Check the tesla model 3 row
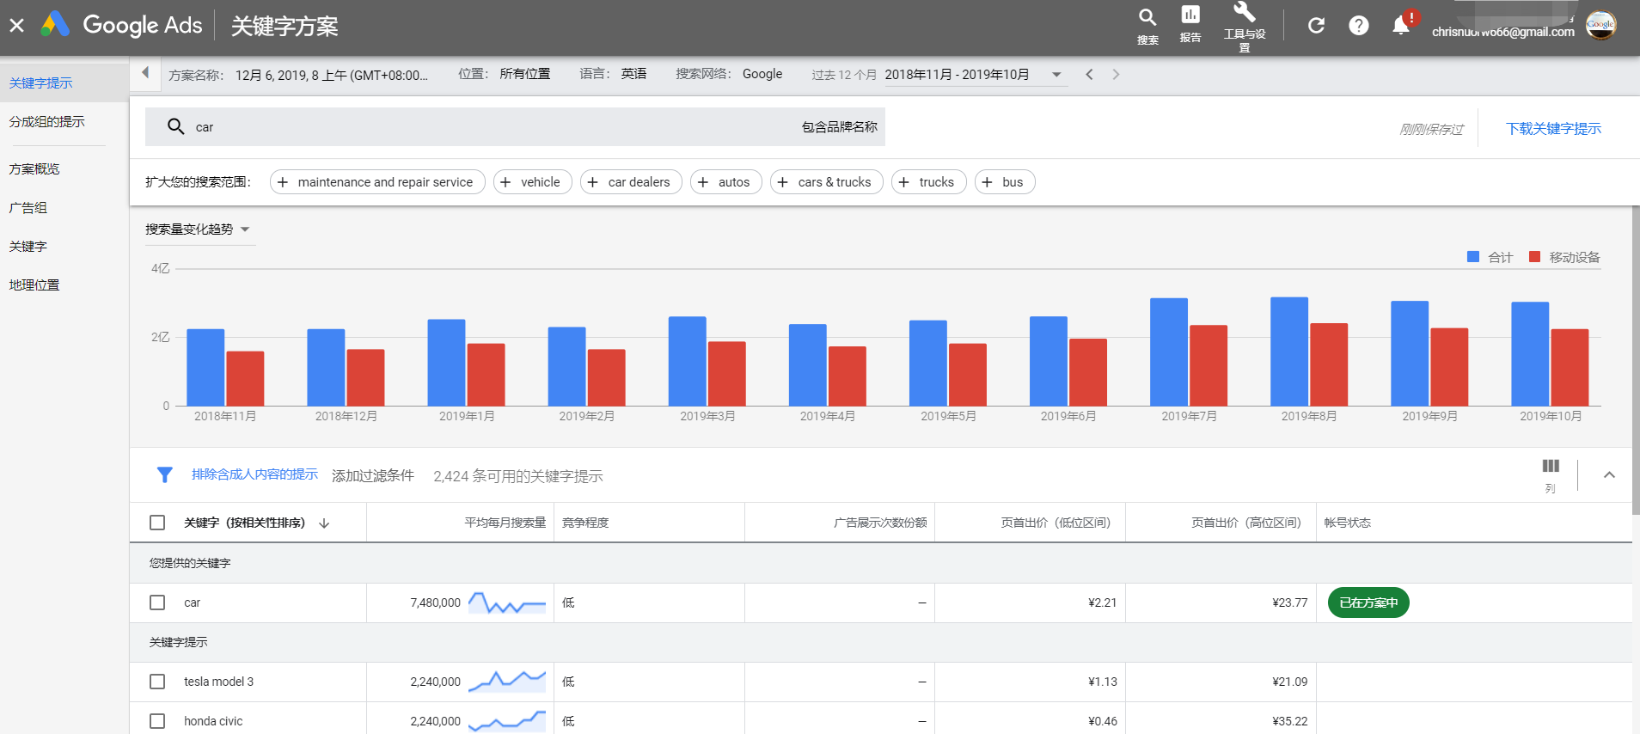The height and width of the screenshot is (734, 1640). click(157, 682)
